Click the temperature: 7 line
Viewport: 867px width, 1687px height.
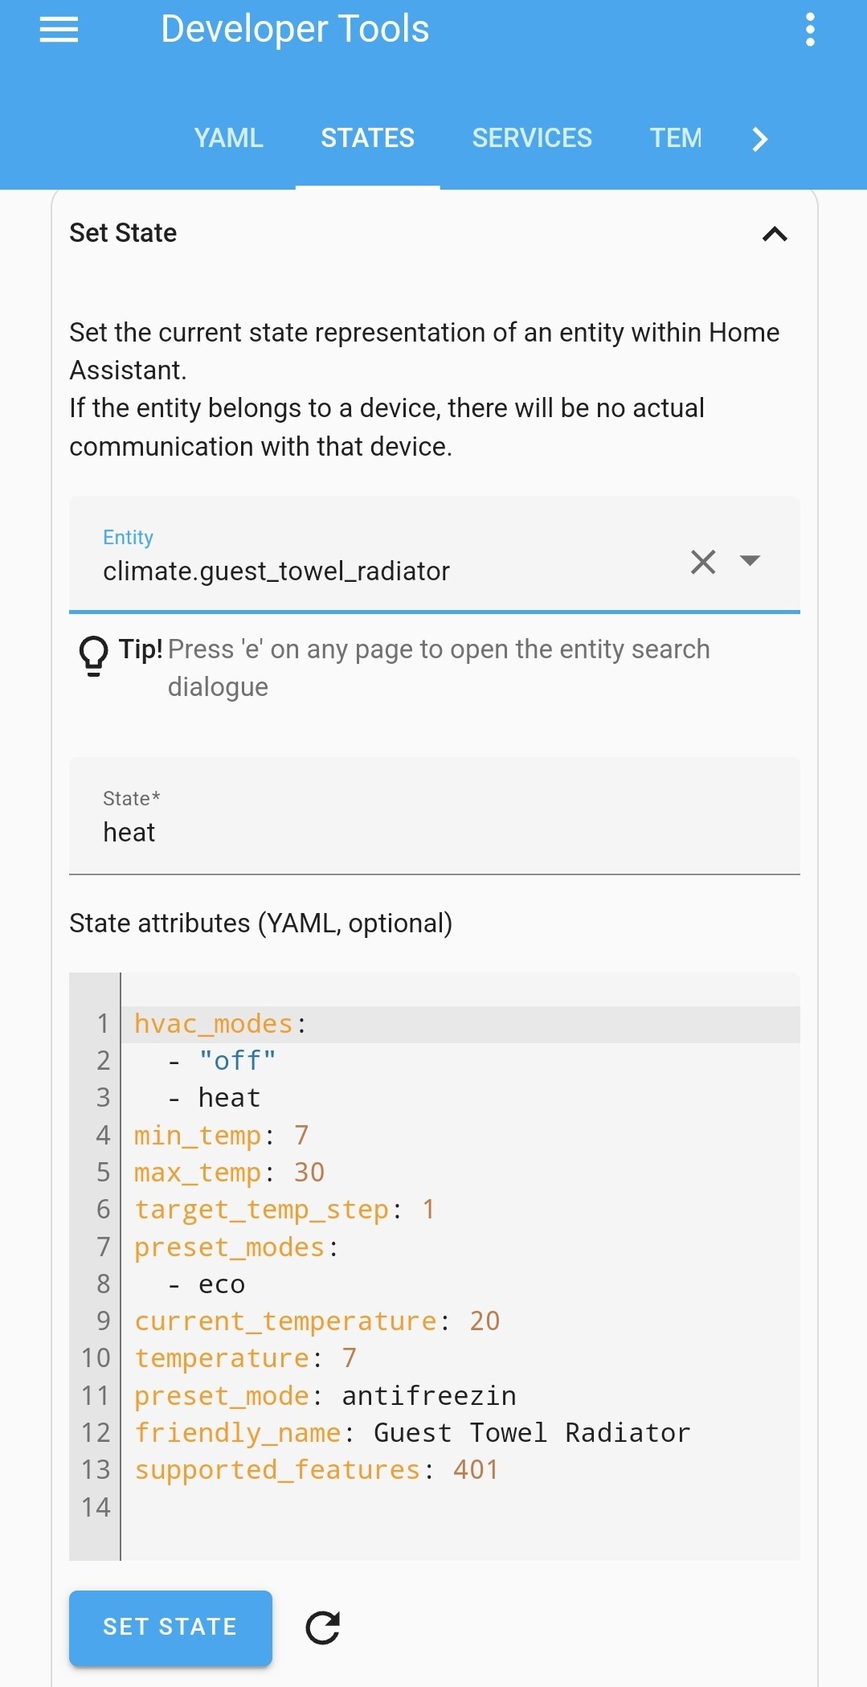(245, 1358)
